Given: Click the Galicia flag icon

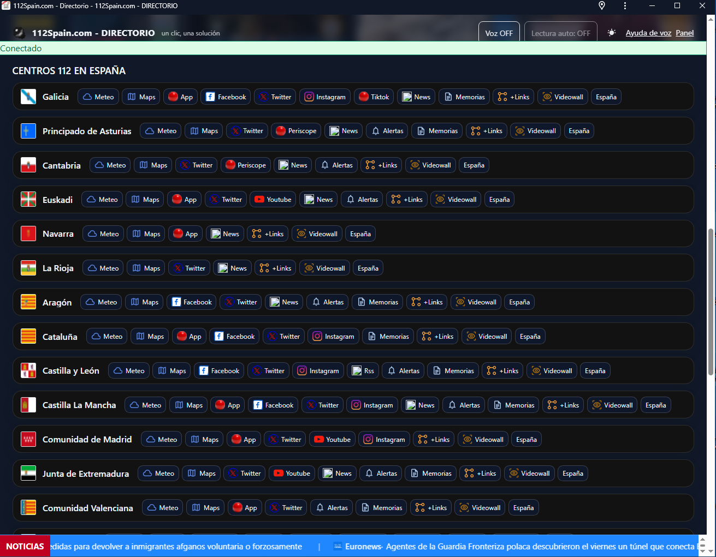Looking at the screenshot, I should (28, 97).
